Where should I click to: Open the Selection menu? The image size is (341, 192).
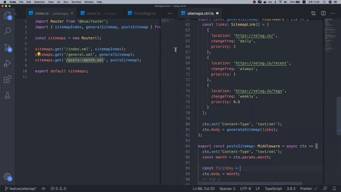click(39, 2)
